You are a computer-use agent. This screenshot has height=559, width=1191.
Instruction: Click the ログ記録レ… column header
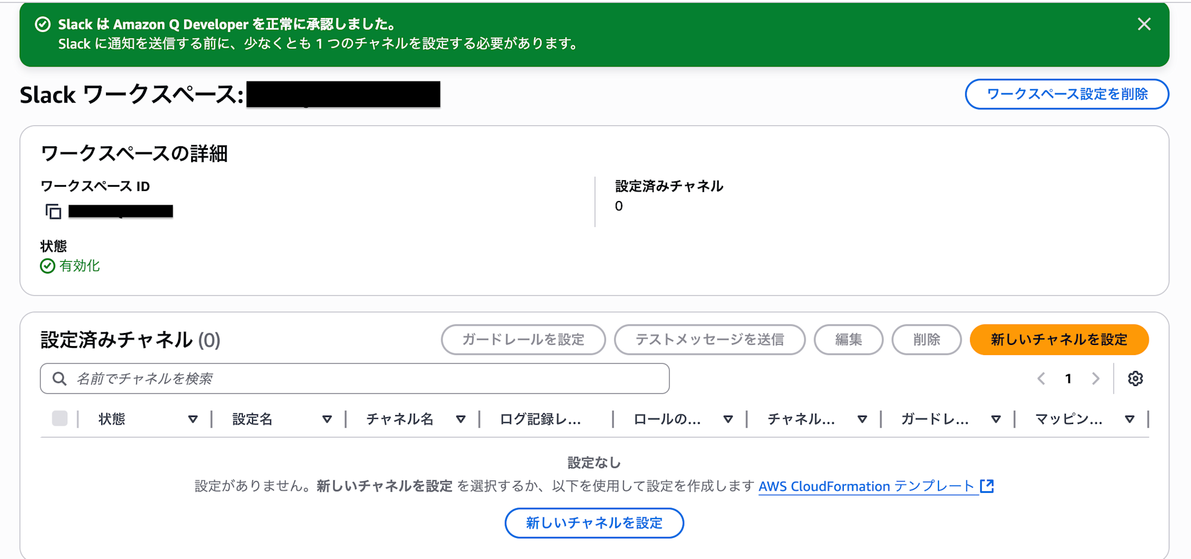click(x=540, y=419)
